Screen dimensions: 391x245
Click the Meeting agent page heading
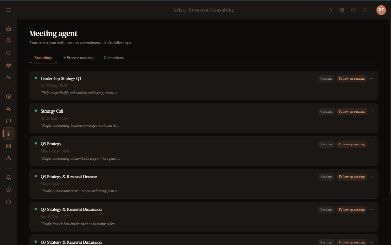click(x=53, y=33)
